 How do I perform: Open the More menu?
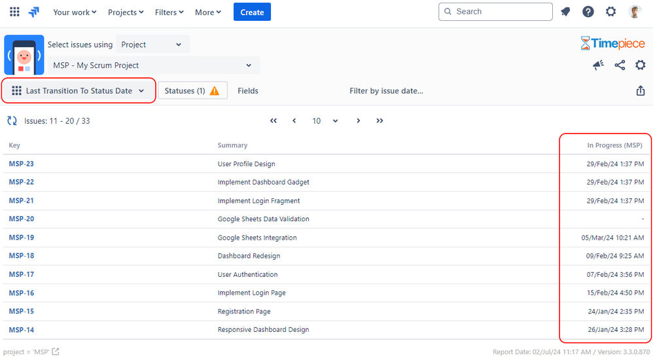point(208,12)
